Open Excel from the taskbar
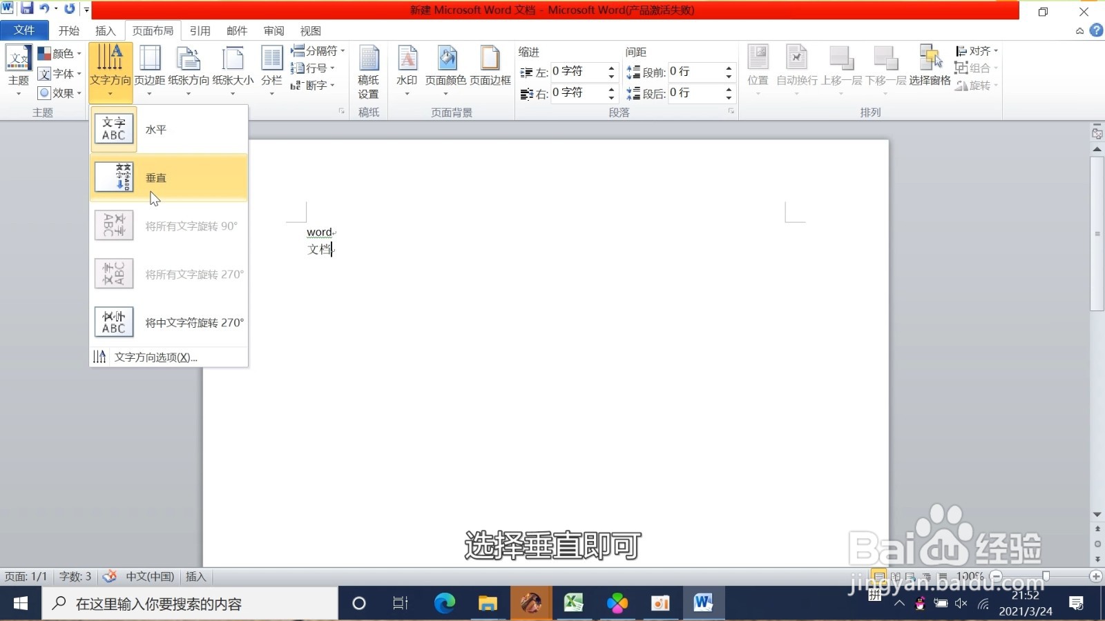Screen dimensions: 1105x621 pos(573,604)
